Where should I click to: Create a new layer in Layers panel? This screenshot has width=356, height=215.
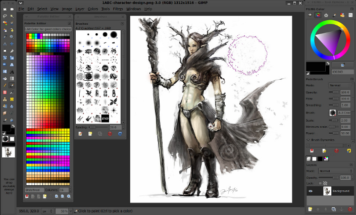click(310, 209)
